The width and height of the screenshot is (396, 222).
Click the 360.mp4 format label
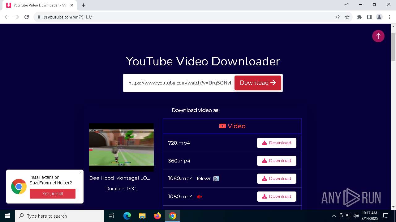179,161
